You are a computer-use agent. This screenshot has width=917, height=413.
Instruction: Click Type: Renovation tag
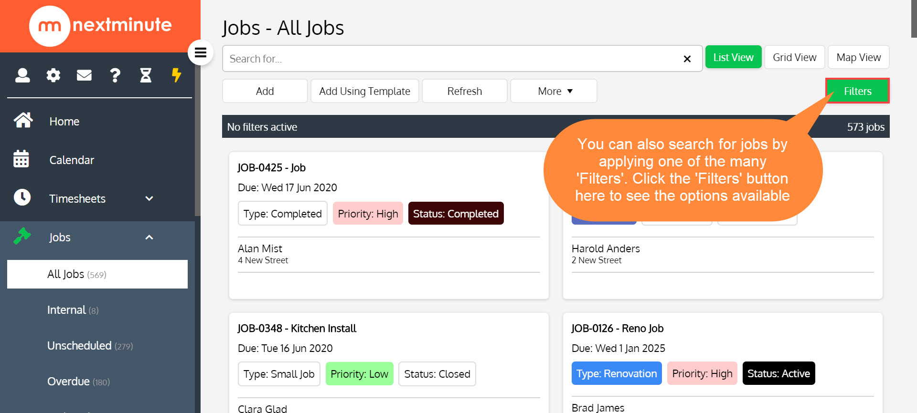point(617,373)
